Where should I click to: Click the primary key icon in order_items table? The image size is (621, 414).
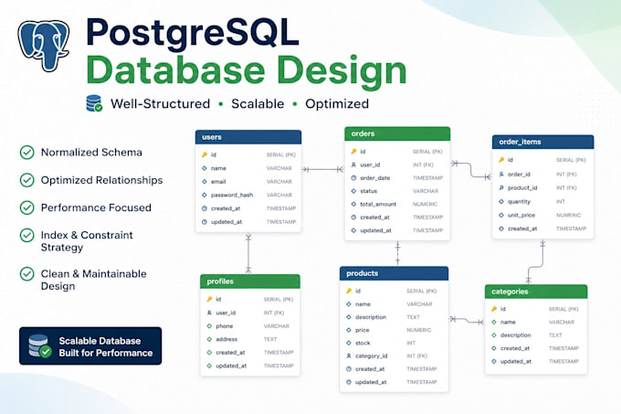(x=501, y=160)
